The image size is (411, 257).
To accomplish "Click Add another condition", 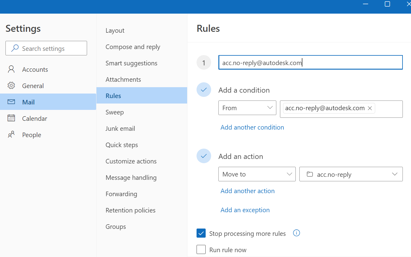I will tap(252, 127).
